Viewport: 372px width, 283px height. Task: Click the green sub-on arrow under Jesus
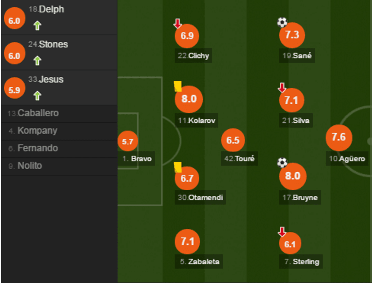point(37,95)
